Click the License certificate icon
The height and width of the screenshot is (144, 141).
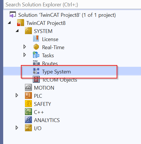tap(36, 38)
